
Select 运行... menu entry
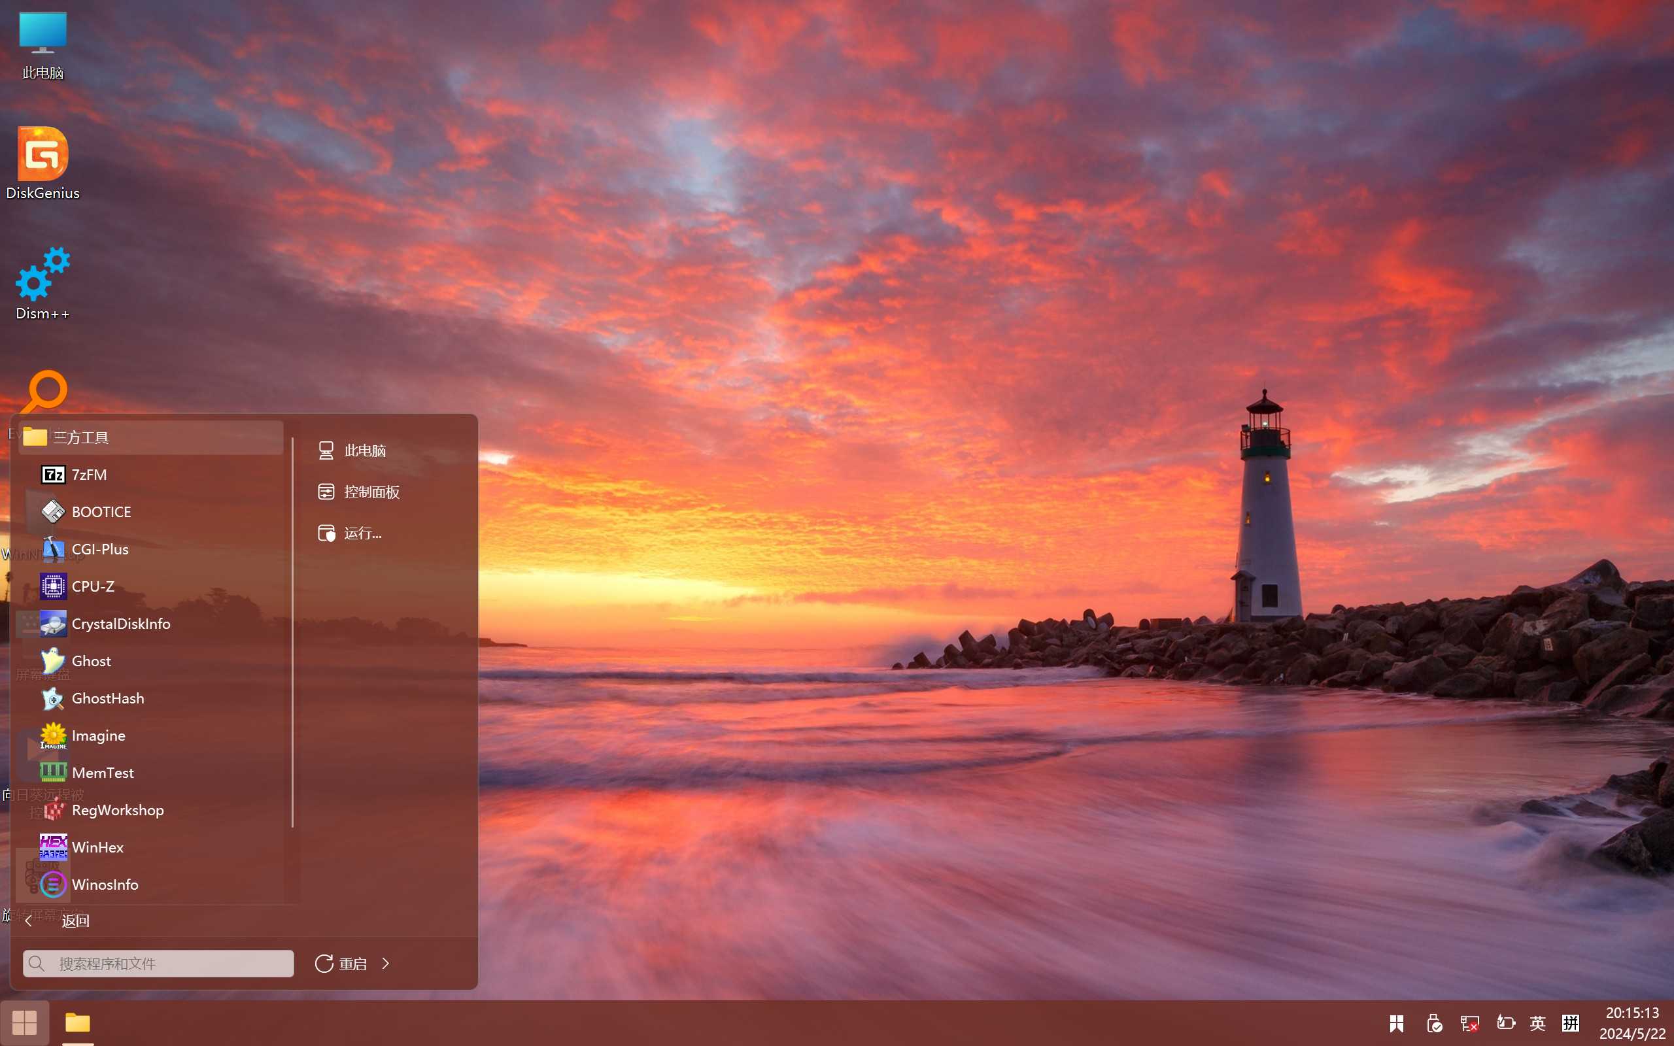pyautogui.click(x=362, y=533)
